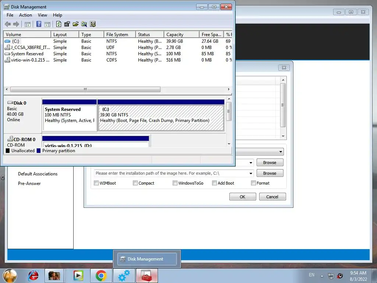
Task: Click the Disk Management taskbar preview
Action: tap(147, 259)
